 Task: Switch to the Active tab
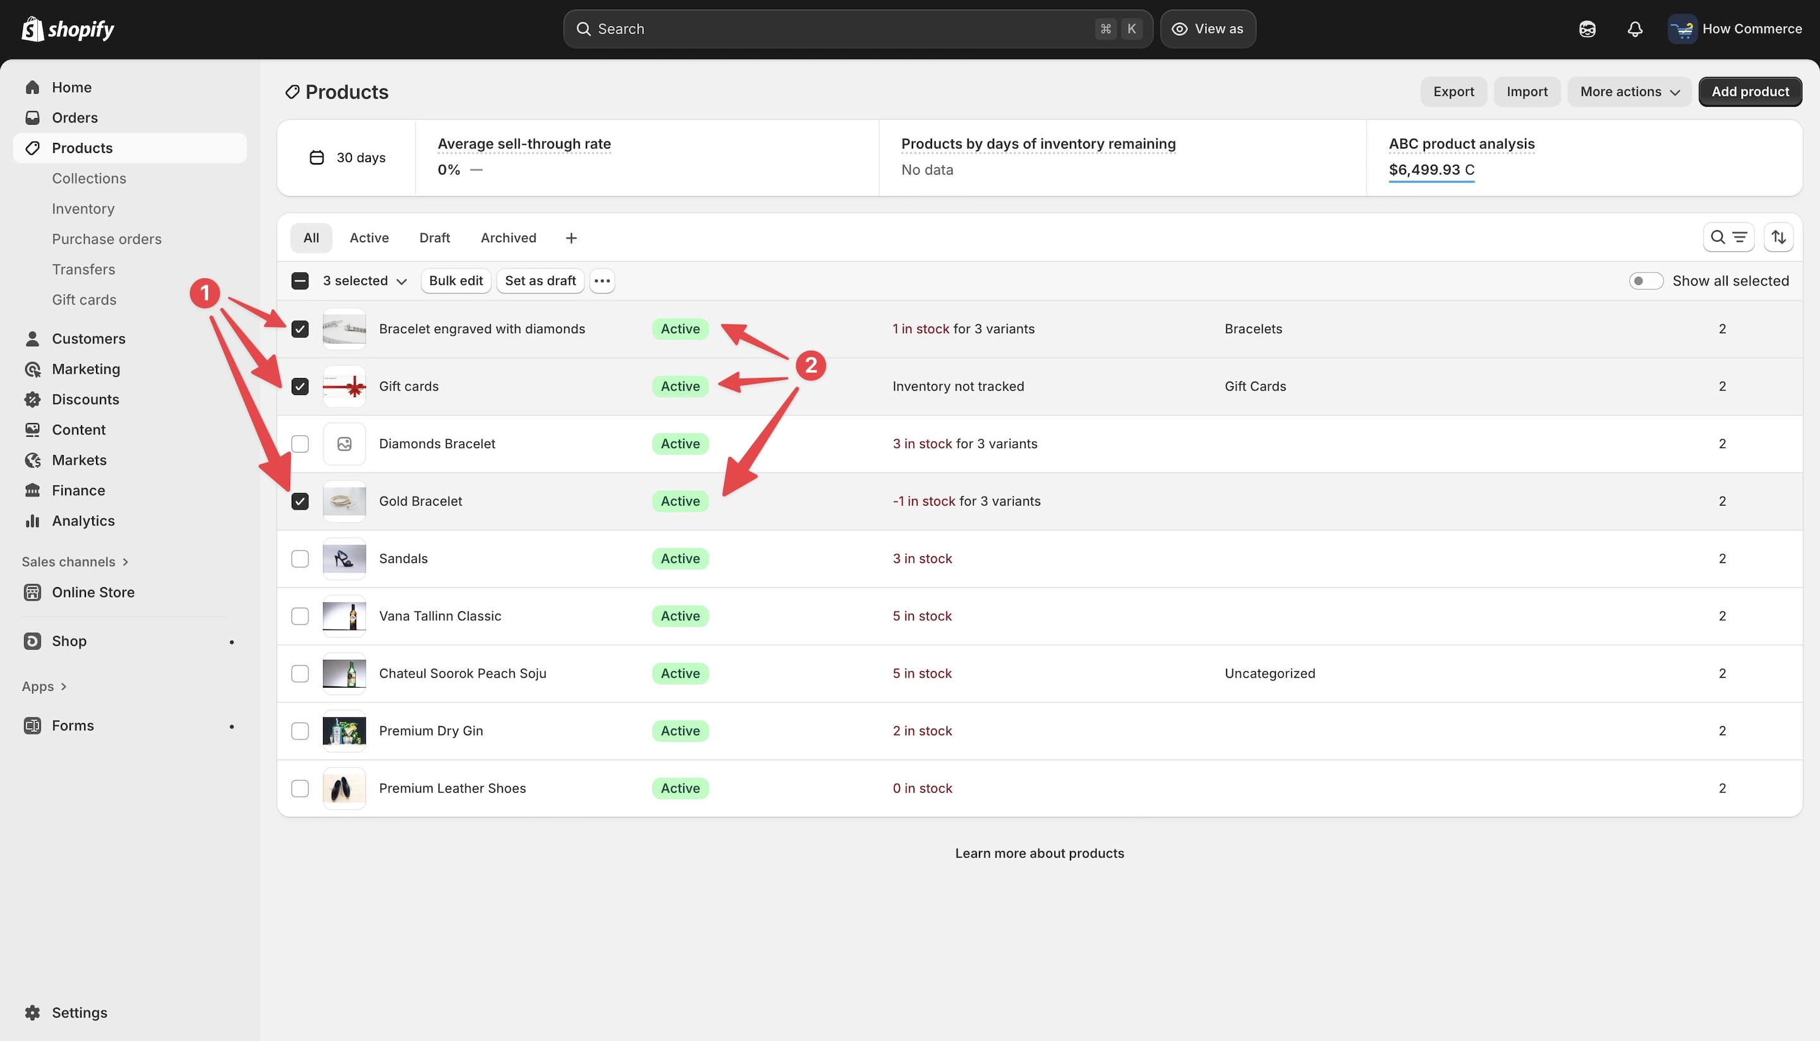point(369,238)
